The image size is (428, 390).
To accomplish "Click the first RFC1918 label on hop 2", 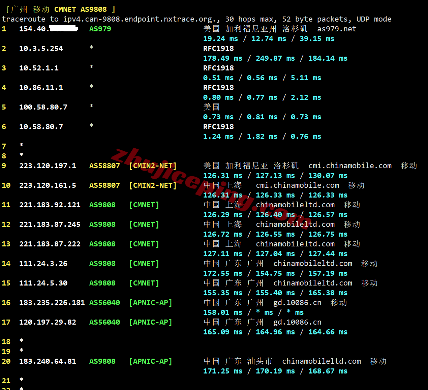I will pyautogui.click(x=218, y=49).
